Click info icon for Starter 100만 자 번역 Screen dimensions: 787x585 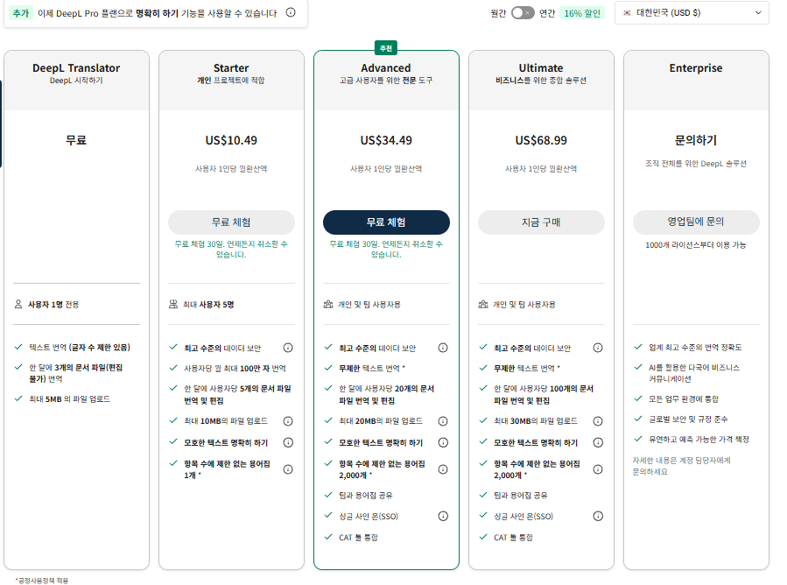(288, 369)
